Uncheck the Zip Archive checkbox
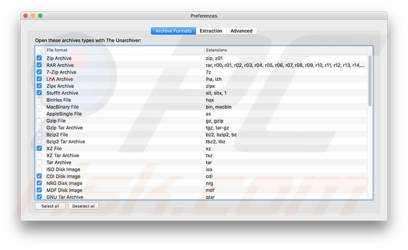Viewport: 408px width, 250px height. (39, 58)
